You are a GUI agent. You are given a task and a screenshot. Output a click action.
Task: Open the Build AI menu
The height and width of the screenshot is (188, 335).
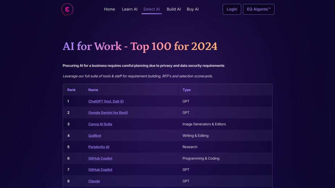click(173, 9)
